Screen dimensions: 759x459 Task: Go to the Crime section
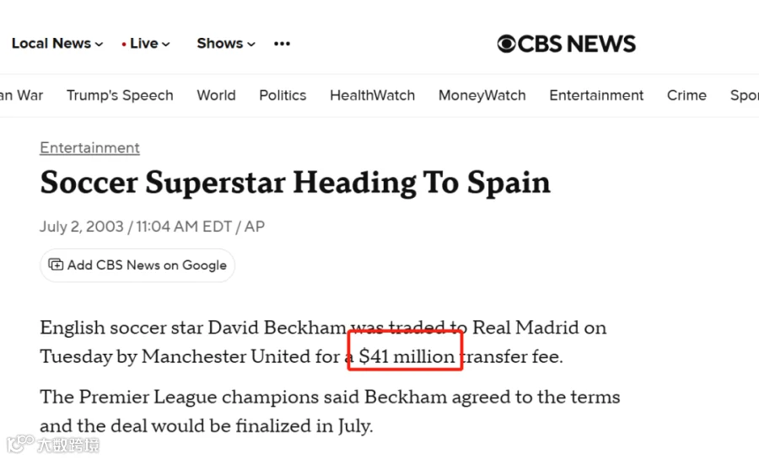click(686, 95)
